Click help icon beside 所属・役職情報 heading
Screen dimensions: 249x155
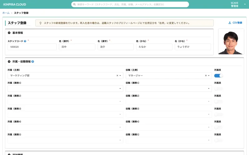click(33, 62)
